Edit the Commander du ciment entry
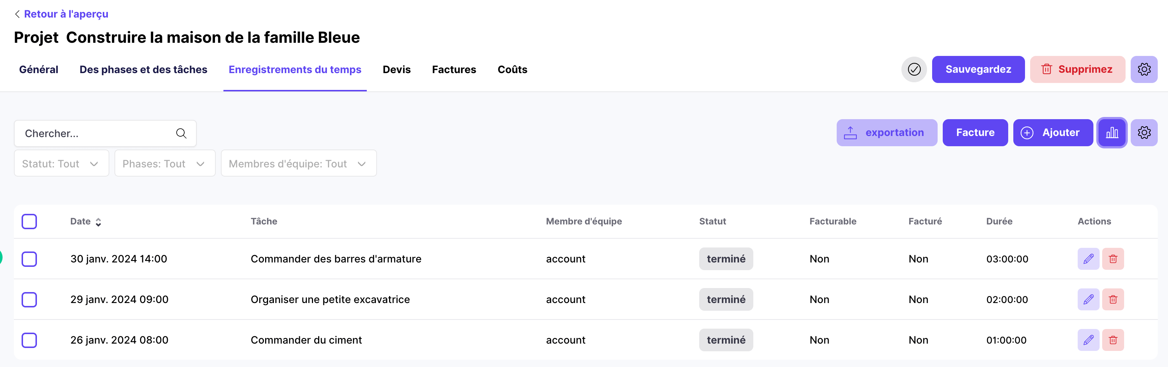The width and height of the screenshot is (1168, 367). pos(1088,340)
